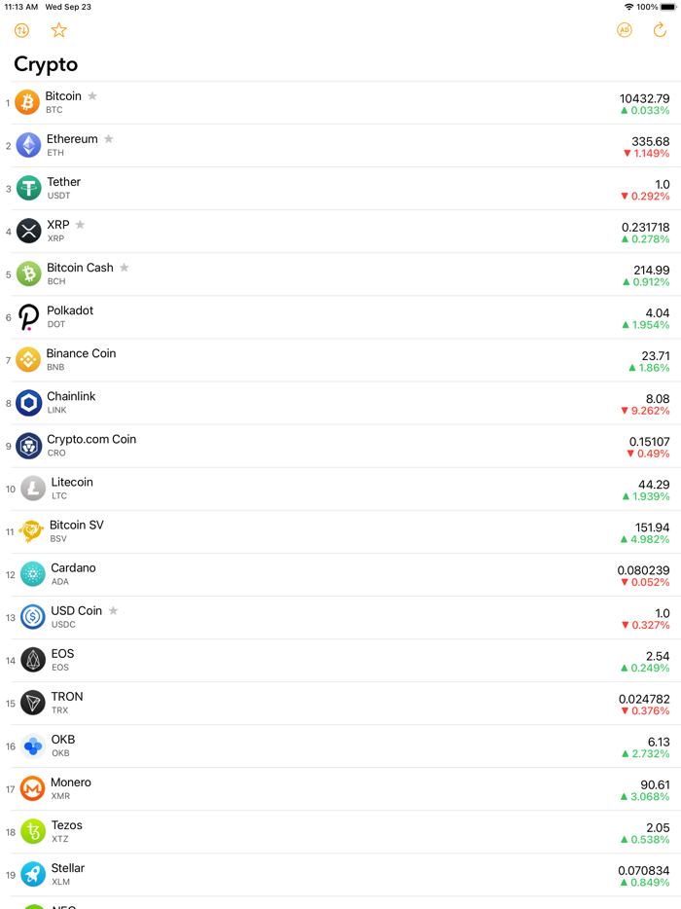681x909 pixels.
Task: Toggle the favorite star next to Ethereum
Action: pyautogui.click(x=108, y=138)
